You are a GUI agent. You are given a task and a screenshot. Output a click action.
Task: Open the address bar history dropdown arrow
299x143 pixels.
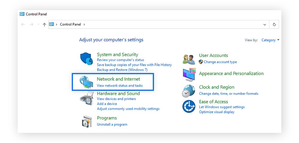(265, 24)
